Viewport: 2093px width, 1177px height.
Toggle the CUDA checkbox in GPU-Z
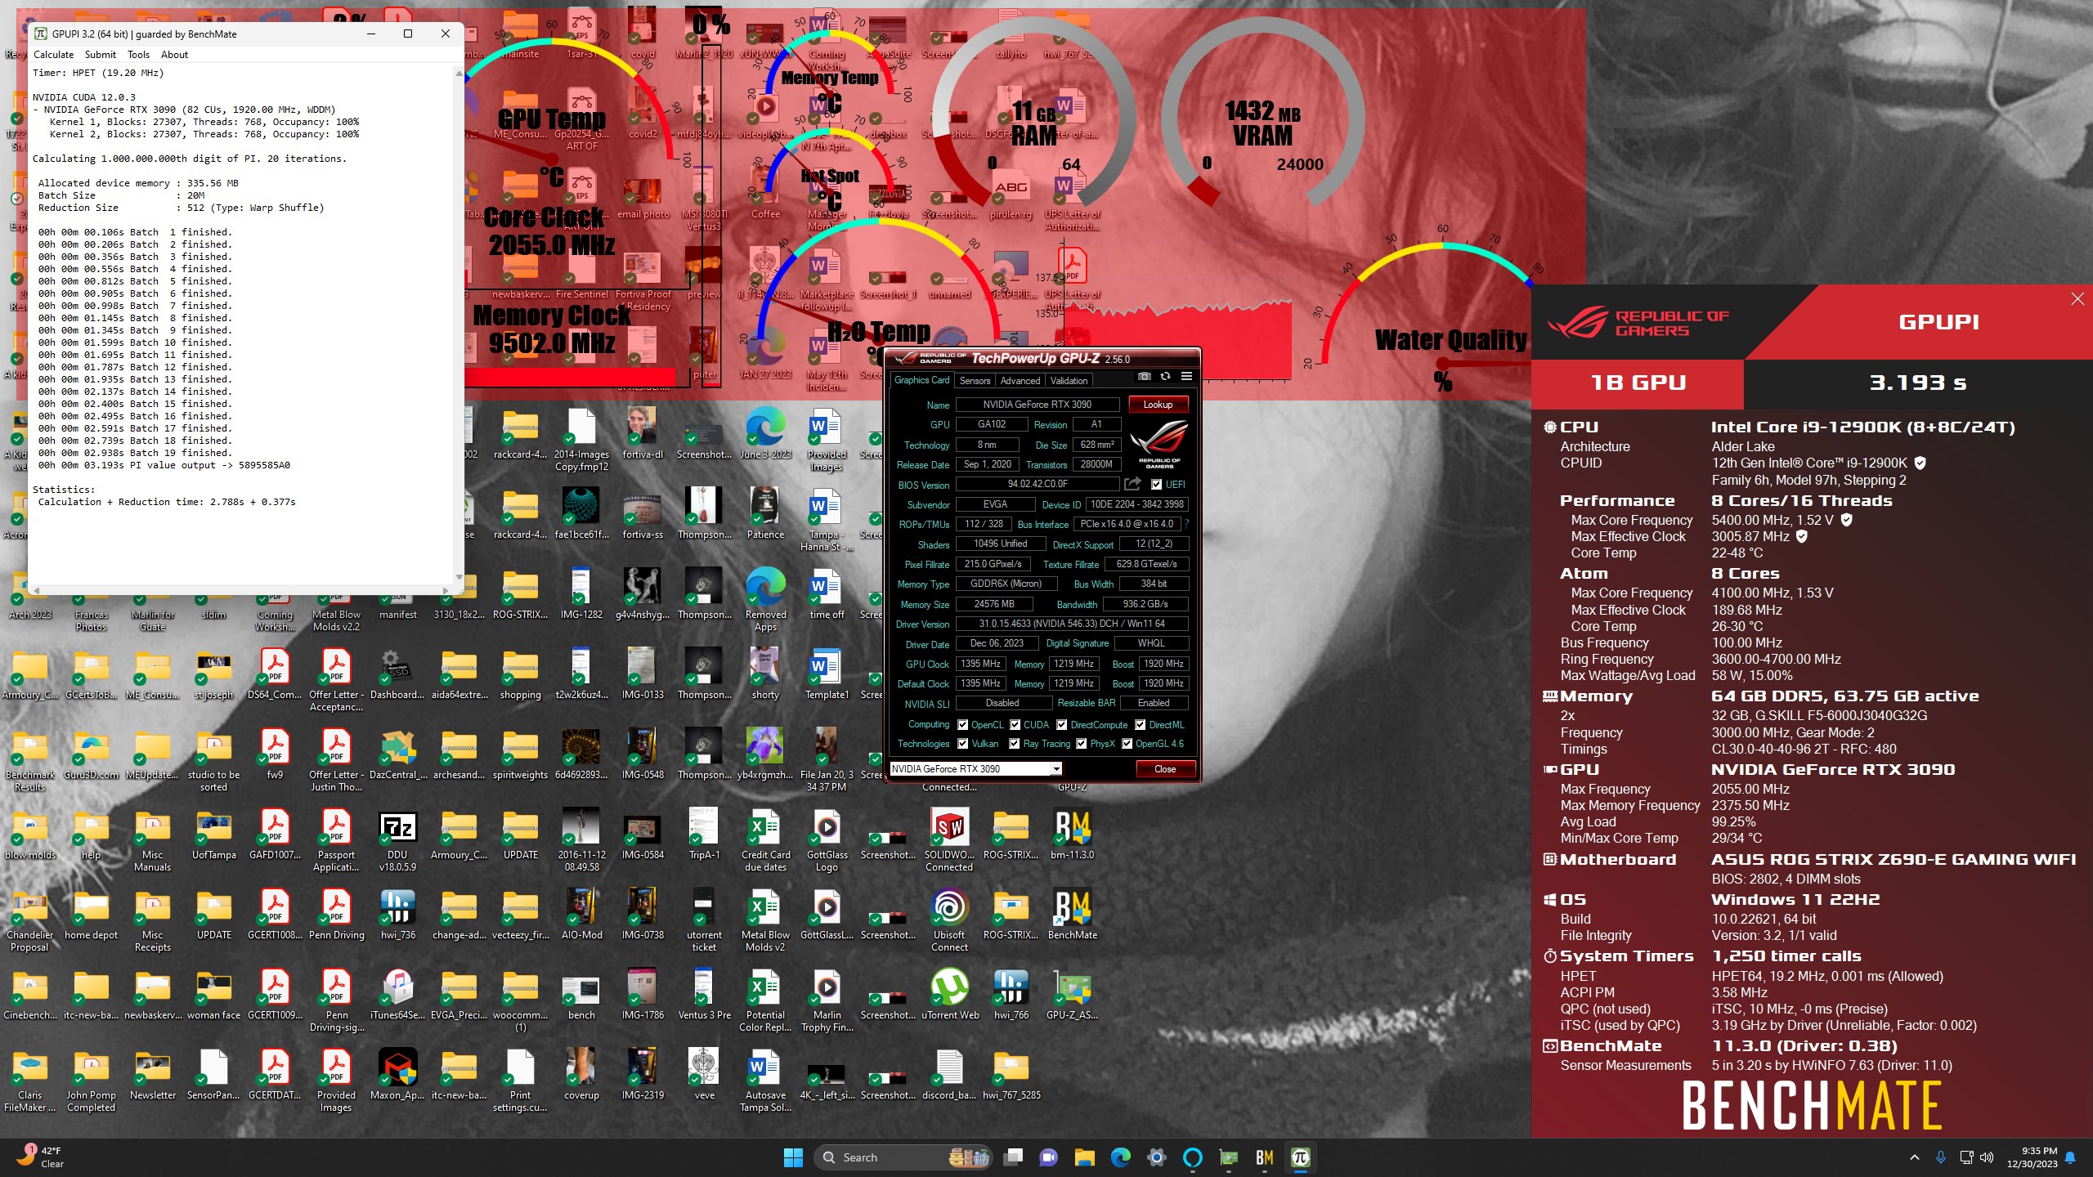point(1015,725)
